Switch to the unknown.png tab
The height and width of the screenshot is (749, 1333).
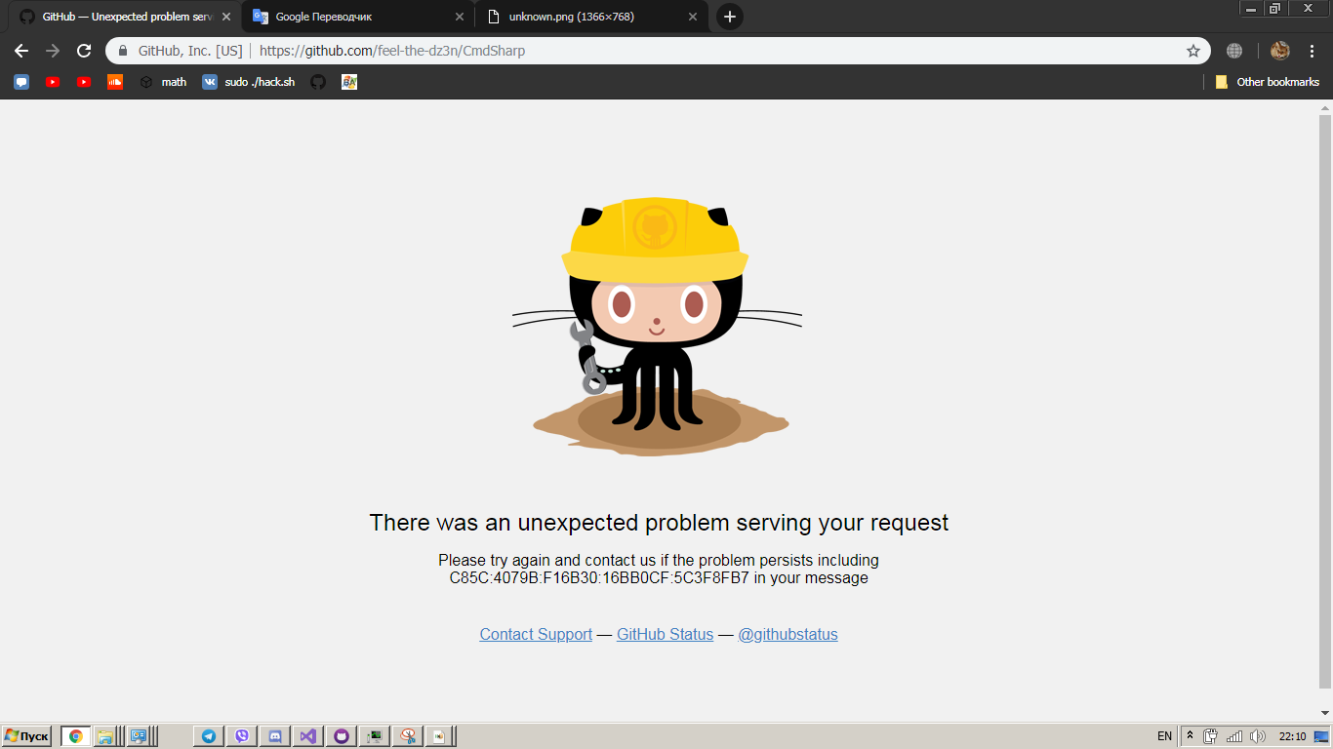tap(591, 17)
